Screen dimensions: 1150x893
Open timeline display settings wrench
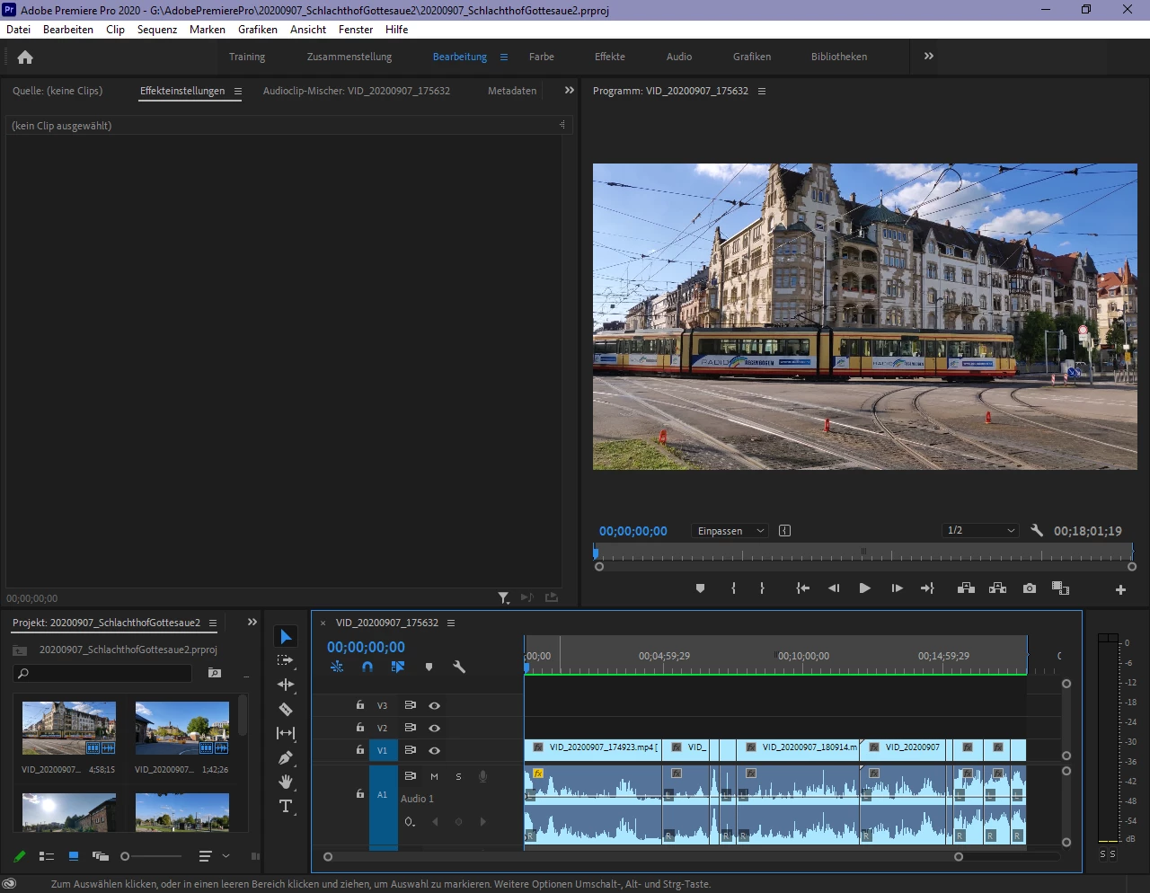pyautogui.click(x=459, y=667)
